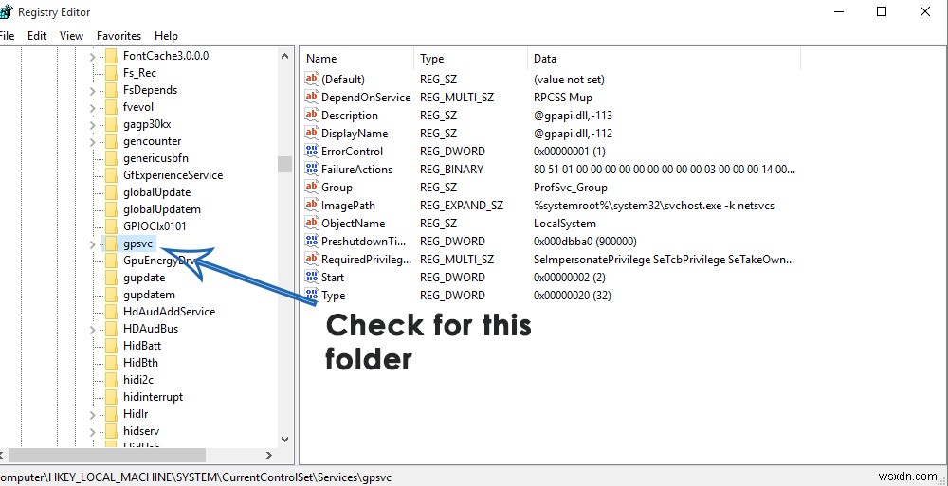Open the View menu
The height and width of the screenshot is (486, 948).
coord(72,36)
